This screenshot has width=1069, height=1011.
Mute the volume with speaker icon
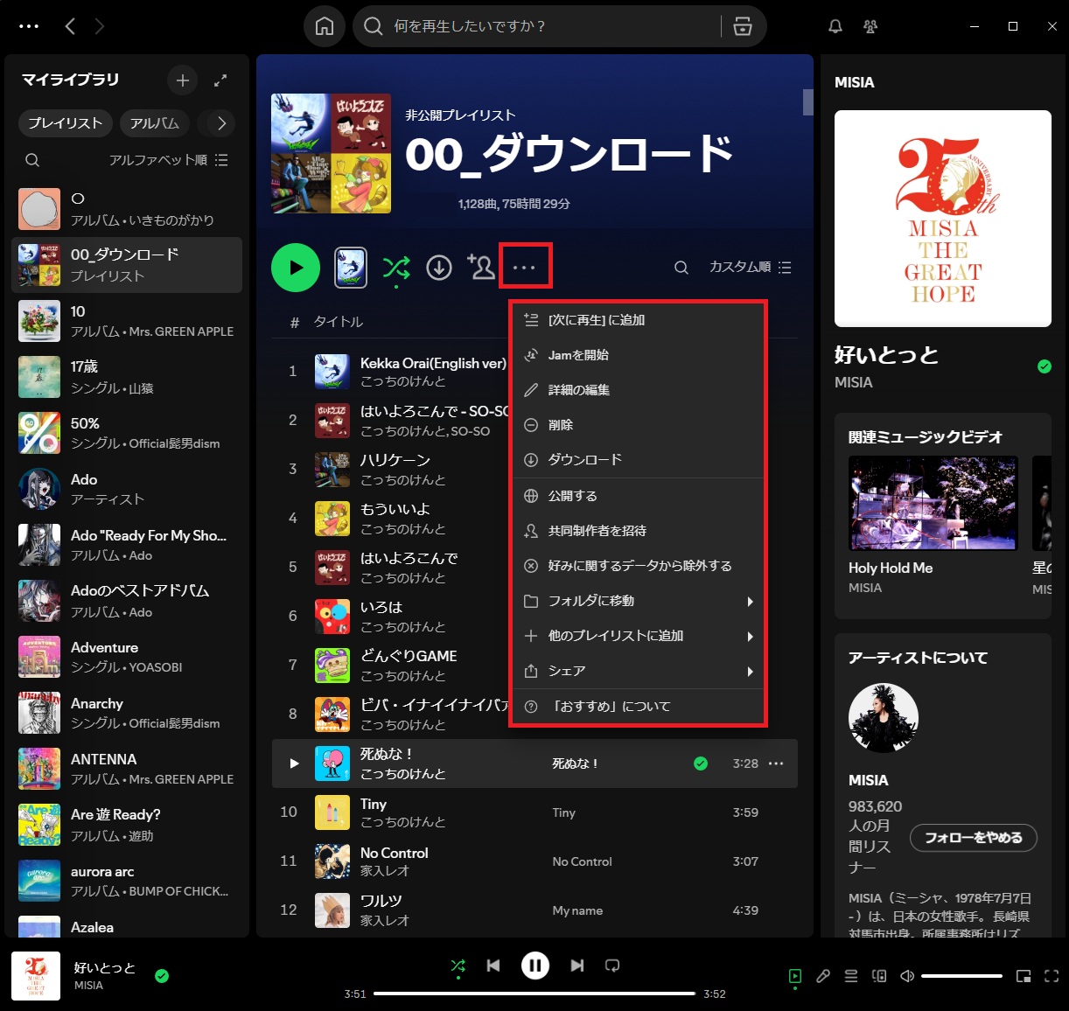(907, 976)
